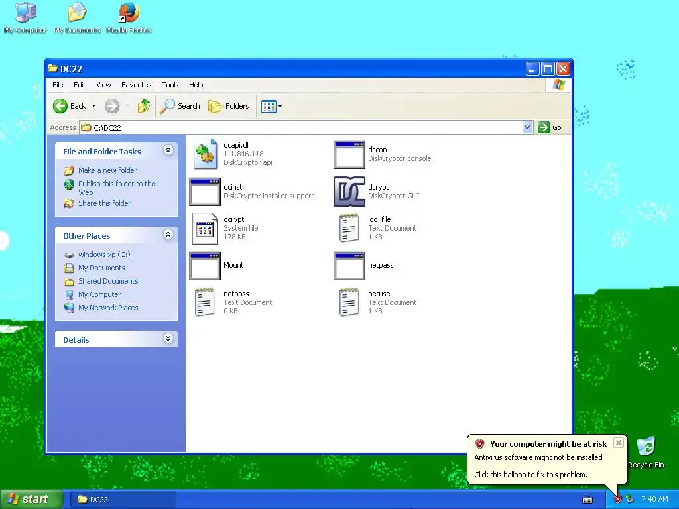Go to My Computer in Other Places
The height and width of the screenshot is (509, 679).
coord(99,294)
